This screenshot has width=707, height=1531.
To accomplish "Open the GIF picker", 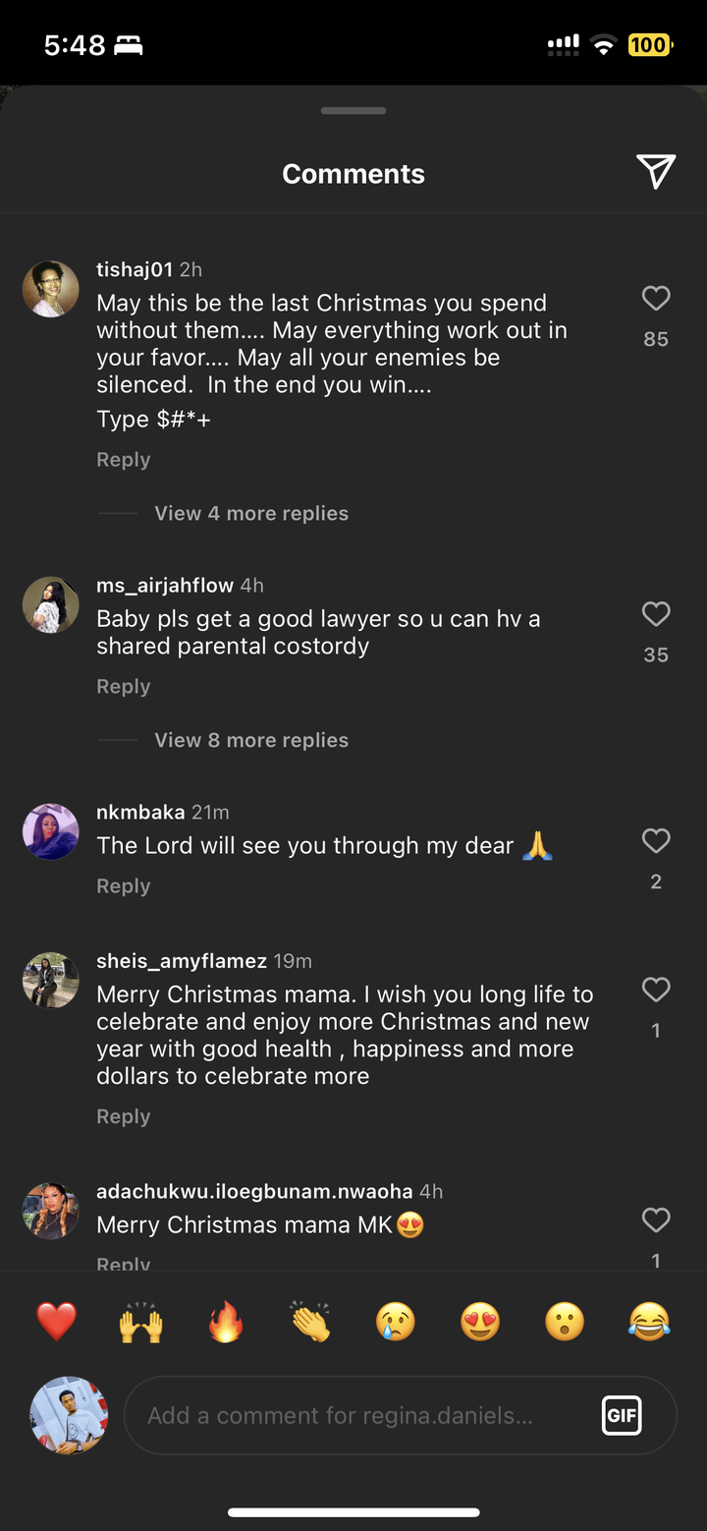I will 622,1415.
